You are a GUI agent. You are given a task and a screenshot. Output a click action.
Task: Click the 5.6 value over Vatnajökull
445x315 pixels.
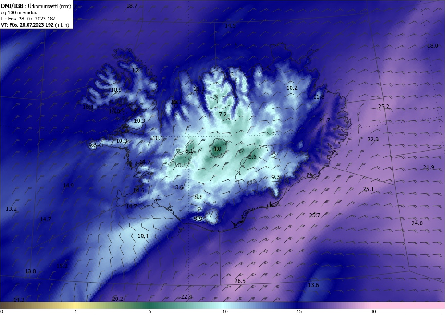tap(252, 157)
